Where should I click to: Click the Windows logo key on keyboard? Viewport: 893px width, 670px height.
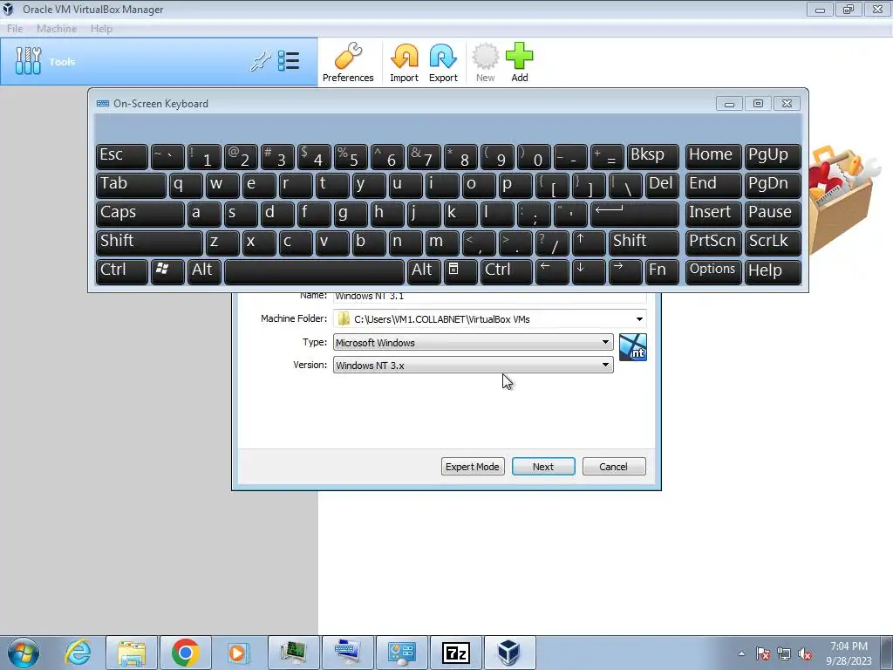pos(167,271)
